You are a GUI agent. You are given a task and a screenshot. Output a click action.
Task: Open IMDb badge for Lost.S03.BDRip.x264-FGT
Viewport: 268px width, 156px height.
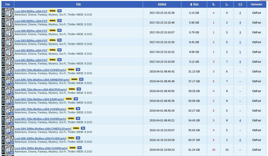(x=52, y=40)
